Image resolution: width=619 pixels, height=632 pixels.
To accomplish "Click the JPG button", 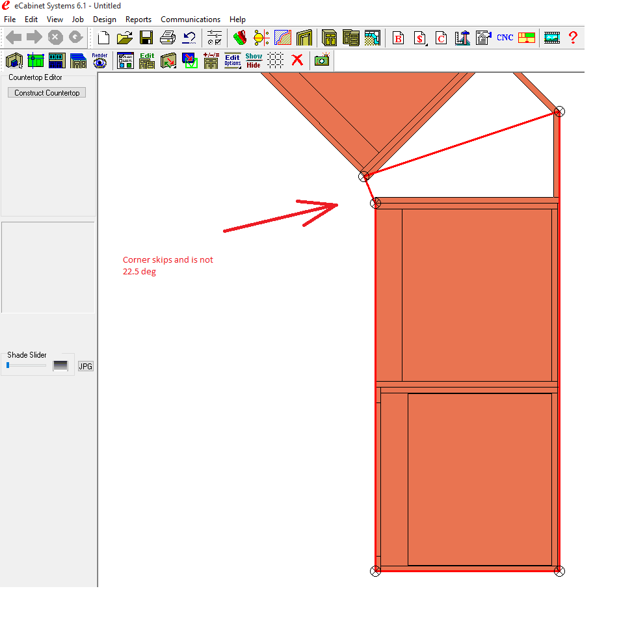I will click(x=85, y=367).
